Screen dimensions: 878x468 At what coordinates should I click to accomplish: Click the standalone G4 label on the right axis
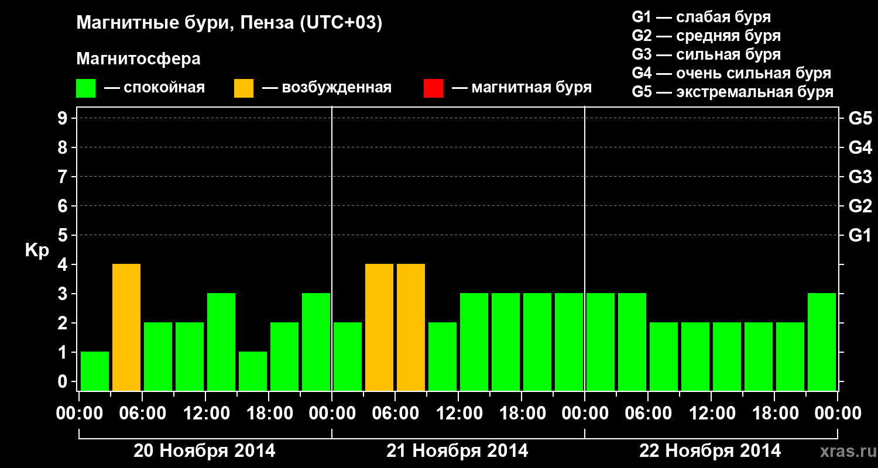860,147
